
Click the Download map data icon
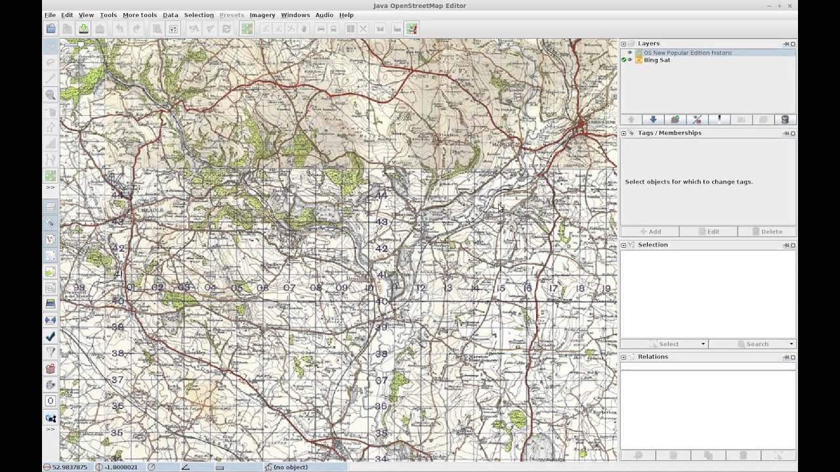click(x=83, y=29)
